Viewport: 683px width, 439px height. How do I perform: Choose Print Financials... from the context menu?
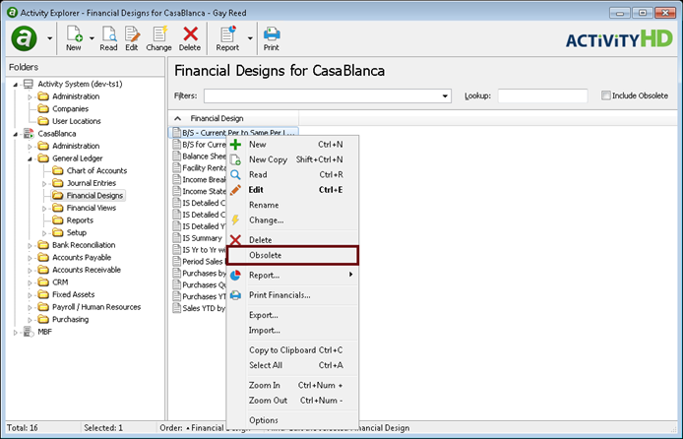pos(292,295)
